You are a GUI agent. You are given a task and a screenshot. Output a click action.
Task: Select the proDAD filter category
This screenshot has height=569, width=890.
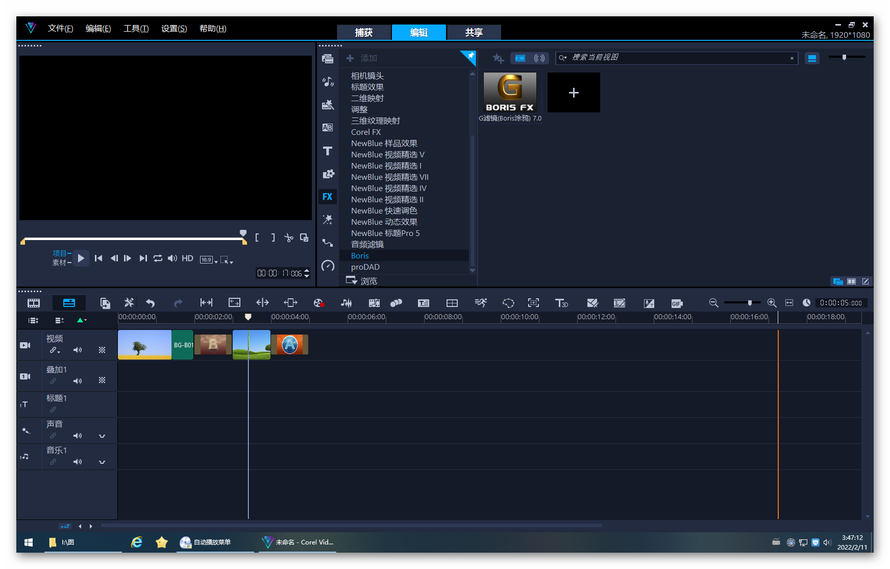click(365, 267)
